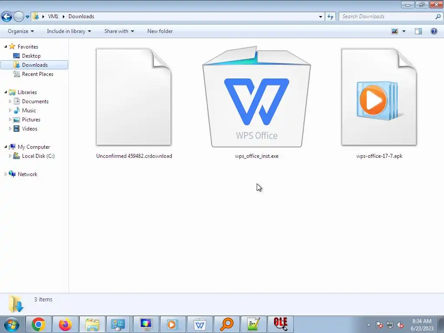Open Include in library menu
Image resolution: width=444 pixels, height=333 pixels.
click(69, 31)
